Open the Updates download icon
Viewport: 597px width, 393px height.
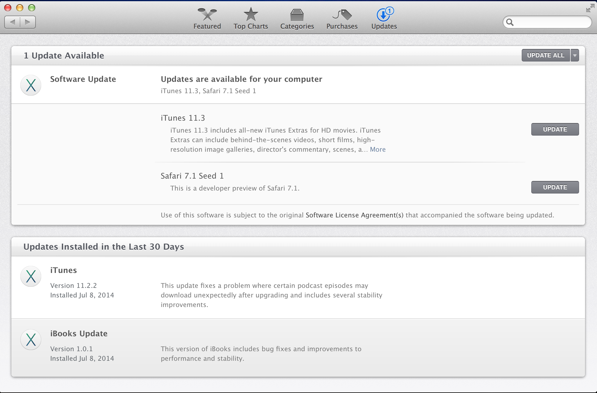383,15
